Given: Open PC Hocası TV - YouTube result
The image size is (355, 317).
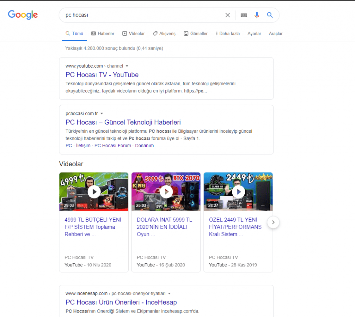Looking at the screenshot, I should click(102, 75).
